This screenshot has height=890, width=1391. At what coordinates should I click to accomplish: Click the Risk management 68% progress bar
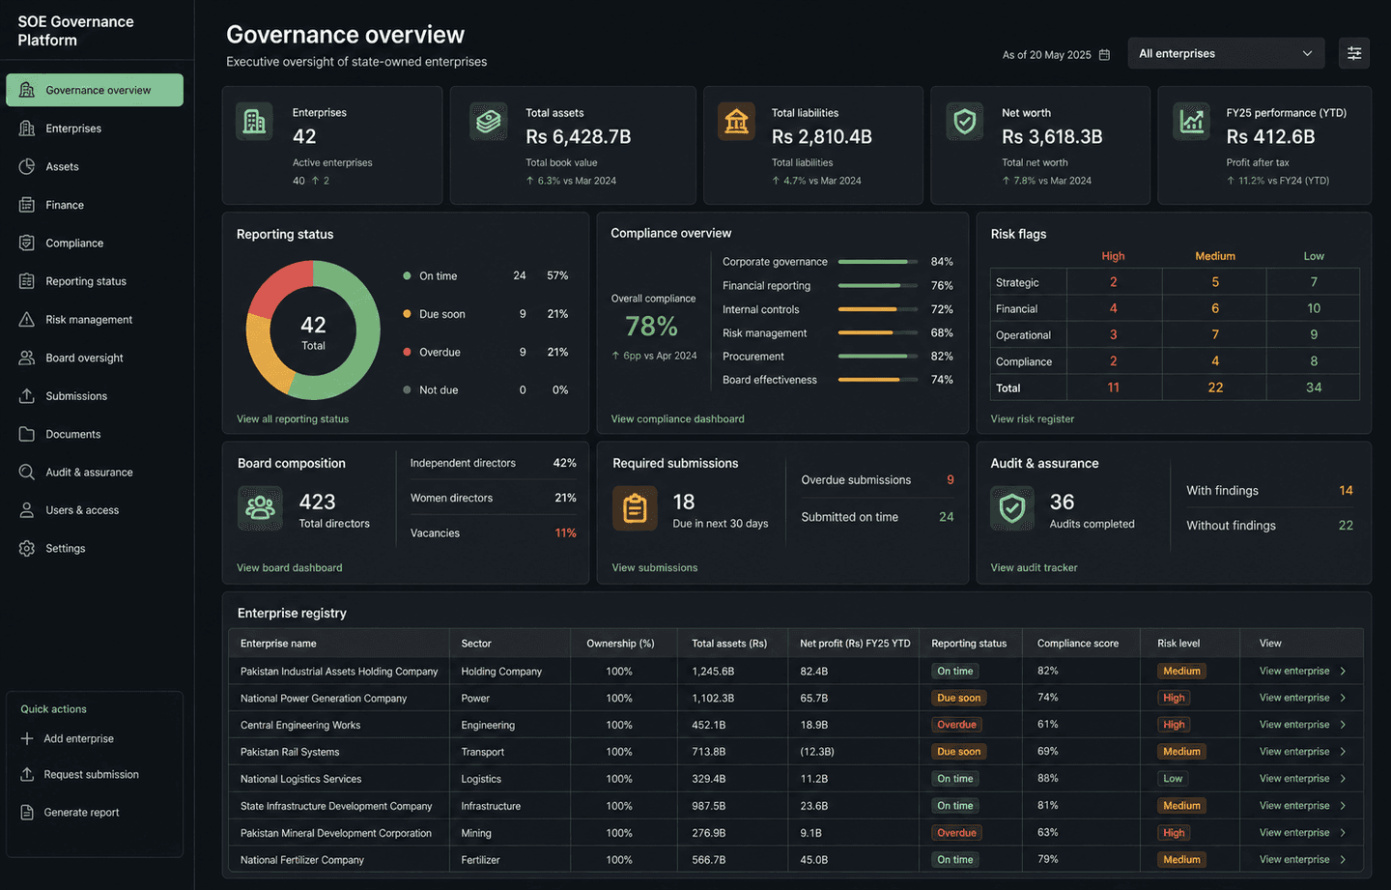tap(878, 333)
